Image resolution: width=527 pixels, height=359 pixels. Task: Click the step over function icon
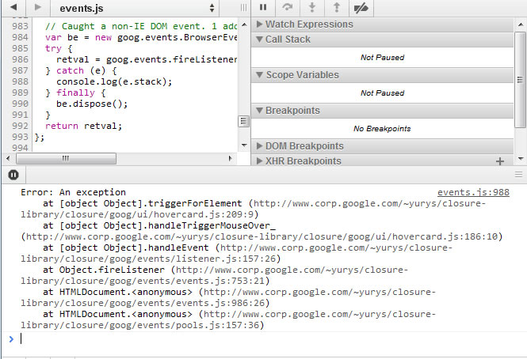click(288, 8)
